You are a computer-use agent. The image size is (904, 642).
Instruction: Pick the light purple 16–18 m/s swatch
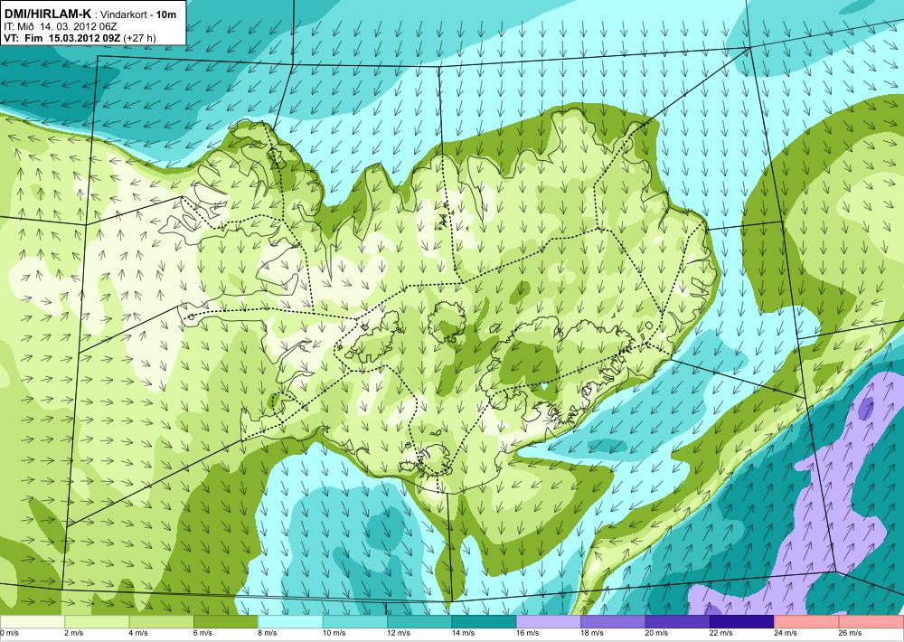[x=549, y=622]
